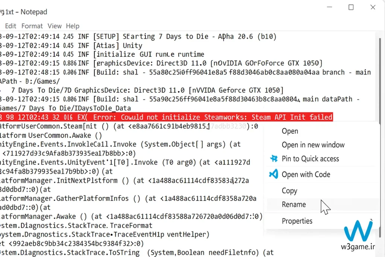
Task: Open the Edit menu in Notepad
Action: point(11,26)
